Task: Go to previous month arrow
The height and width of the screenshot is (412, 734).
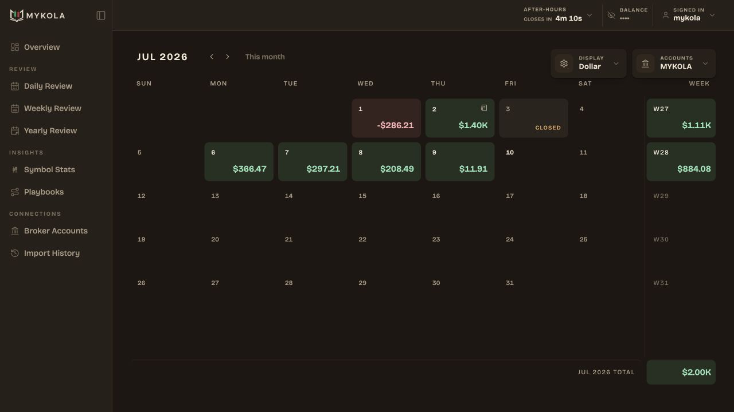Action: point(212,57)
